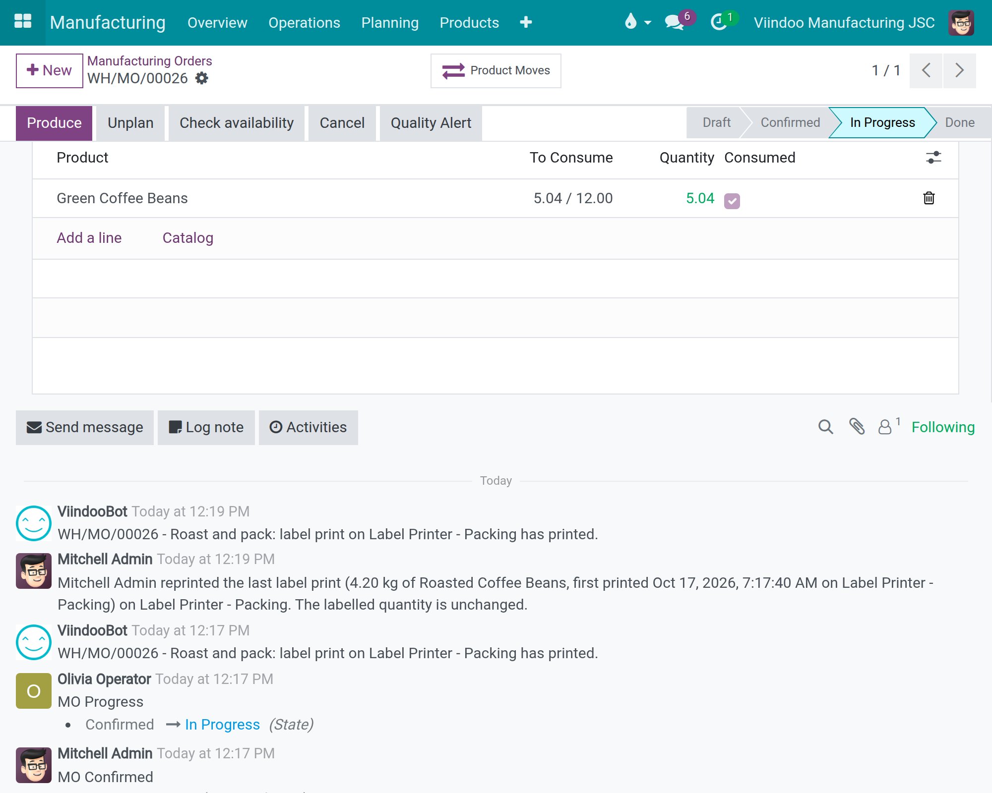Open Product Moves smart button
This screenshot has height=793, width=992.
click(496, 70)
